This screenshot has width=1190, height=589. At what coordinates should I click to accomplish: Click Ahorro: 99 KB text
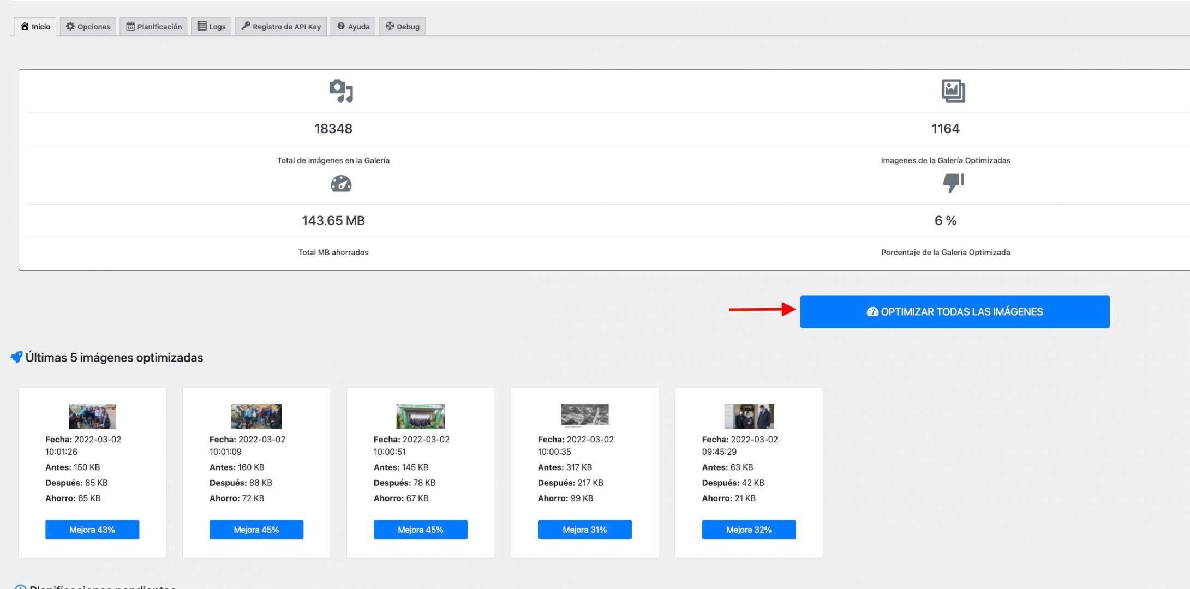click(565, 498)
